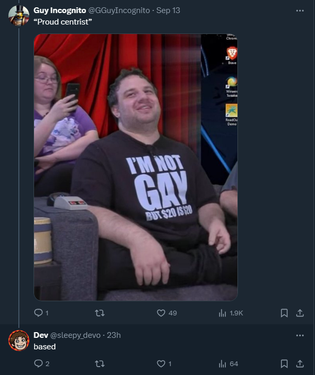The image size is (315, 375).
Task: Bookmark Dev's reply
Action: tap(284, 363)
